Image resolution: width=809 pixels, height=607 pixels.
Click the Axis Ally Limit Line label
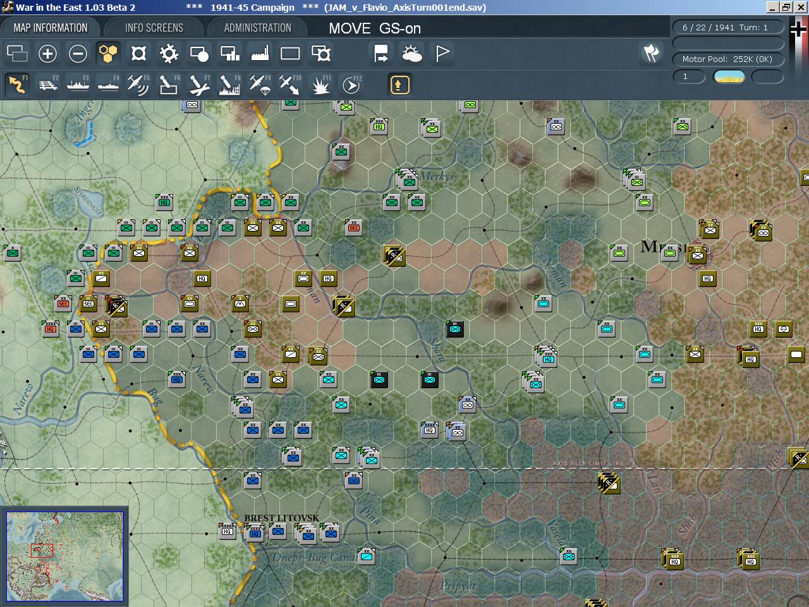[588, 463]
